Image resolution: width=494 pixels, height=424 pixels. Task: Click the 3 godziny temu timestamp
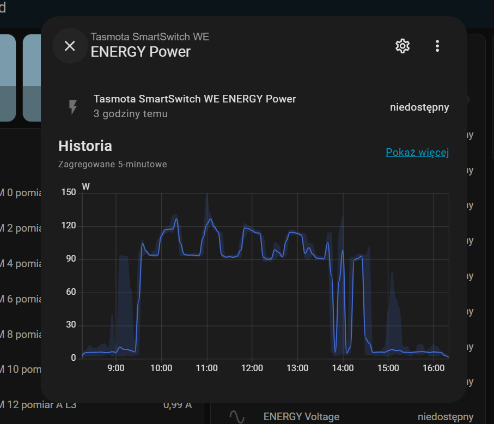coord(131,114)
